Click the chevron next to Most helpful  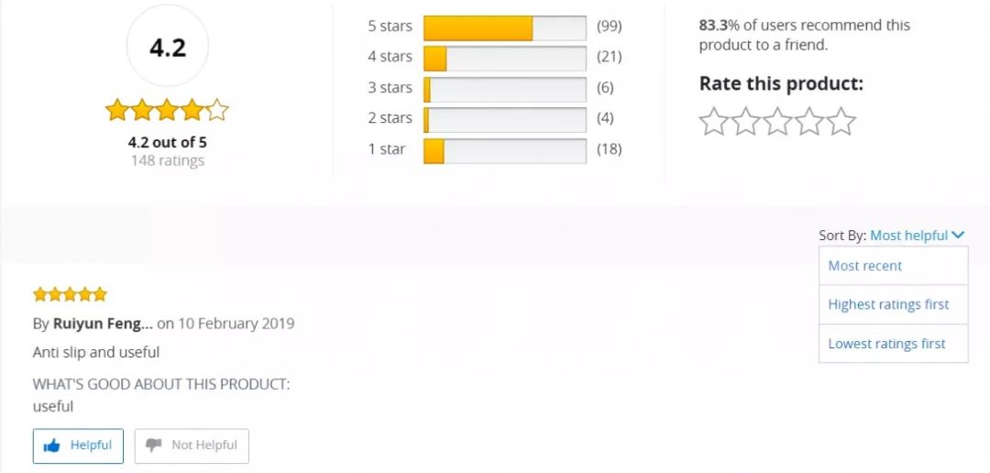click(958, 235)
